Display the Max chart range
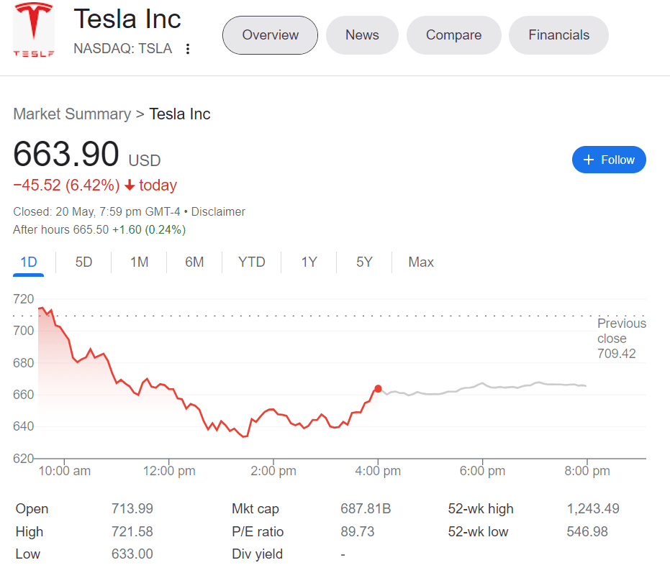 tap(421, 262)
